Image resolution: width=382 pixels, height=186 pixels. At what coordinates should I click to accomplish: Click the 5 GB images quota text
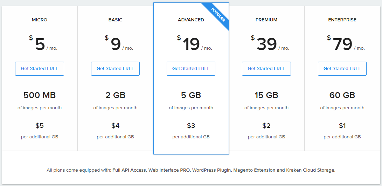pos(191,95)
